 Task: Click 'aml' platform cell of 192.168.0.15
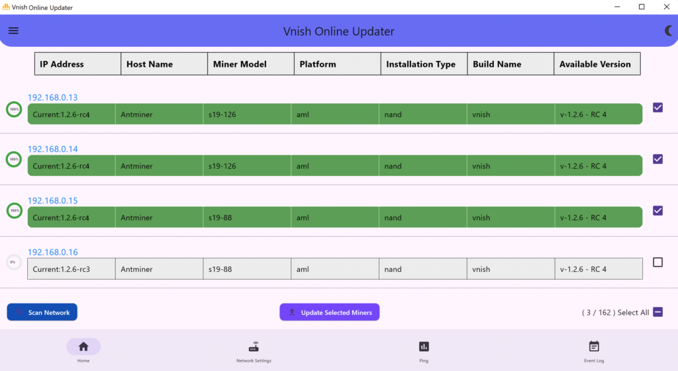pyautogui.click(x=335, y=218)
